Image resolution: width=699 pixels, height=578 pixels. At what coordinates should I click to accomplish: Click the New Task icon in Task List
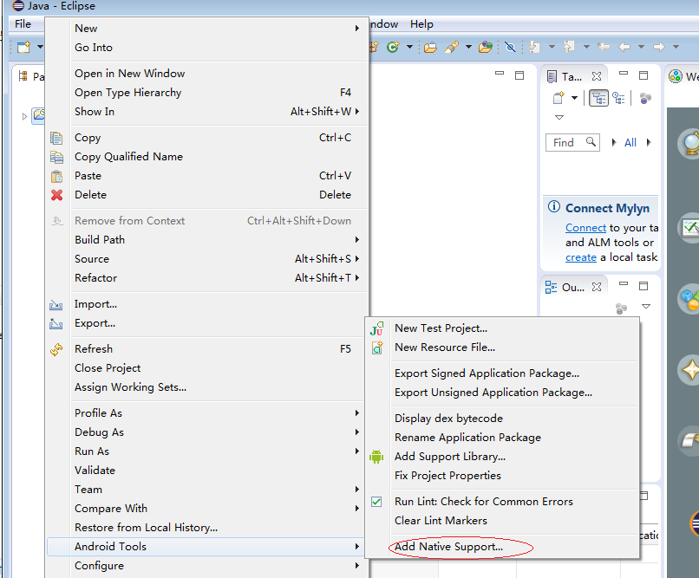tap(559, 98)
